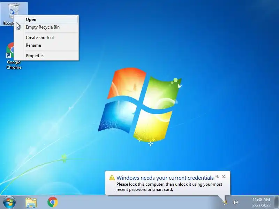Viewport: 279px width, 209px height.
Task: Open notification settings via wrench icon
Action: [217, 177]
